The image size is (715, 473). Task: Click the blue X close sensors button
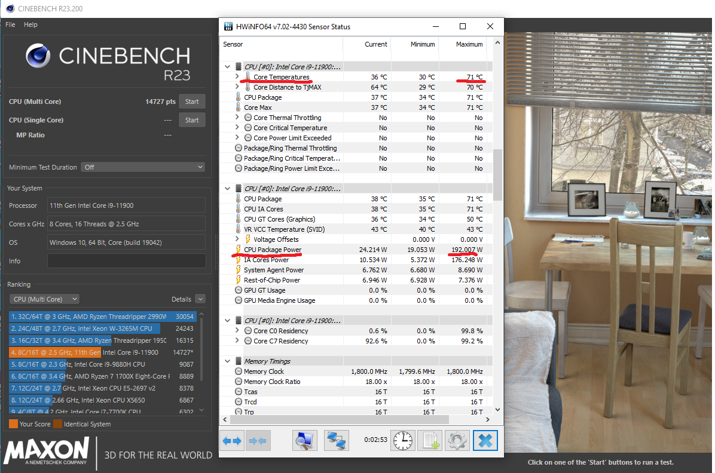click(x=485, y=441)
